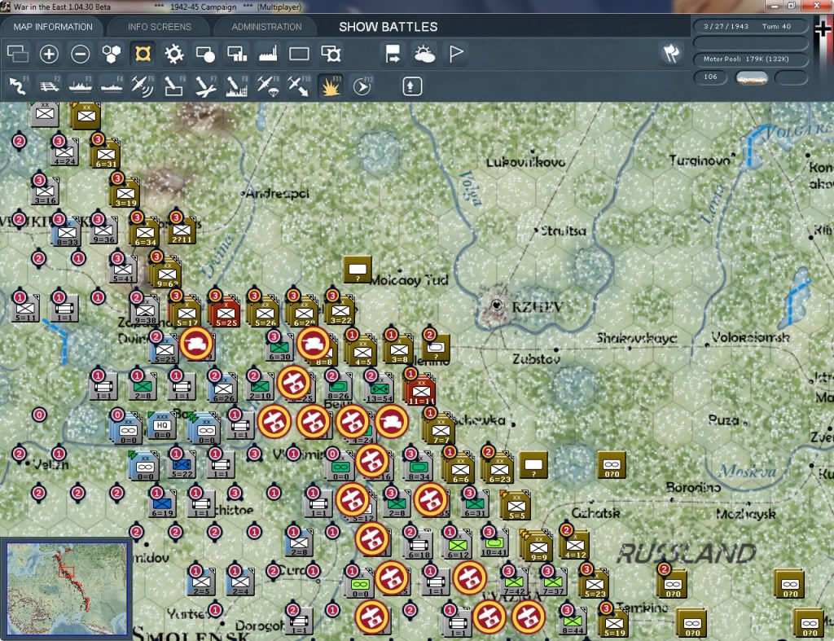Select the 10=41 unit counter

coord(494,544)
